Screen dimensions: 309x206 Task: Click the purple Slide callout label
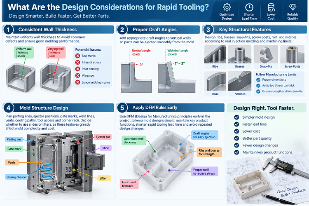(x=105, y=148)
